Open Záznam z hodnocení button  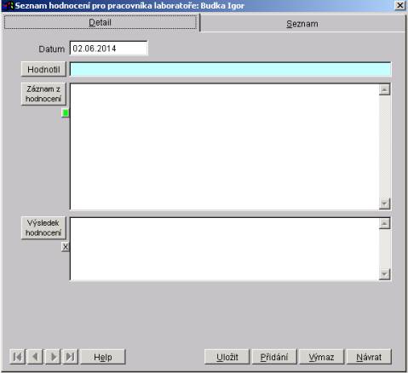pyautogui.click(x=43, y=94)
